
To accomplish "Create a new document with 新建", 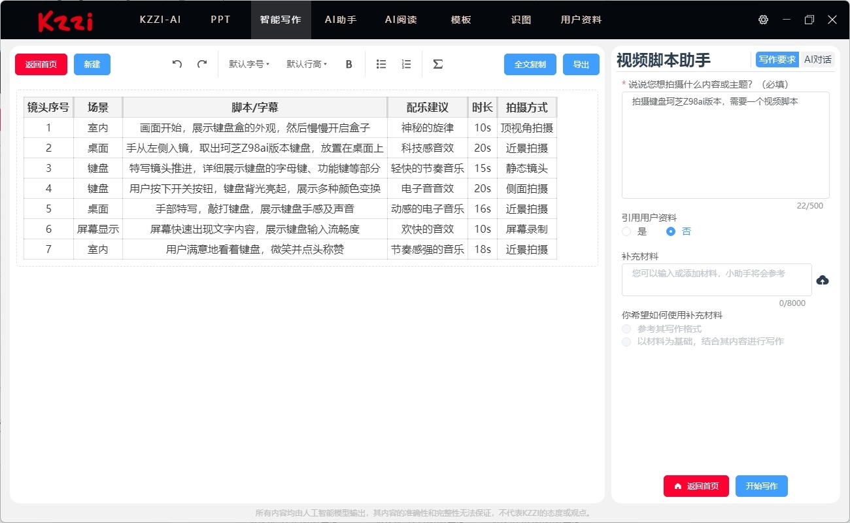I will pyautogui.click(x=92, y=64).
